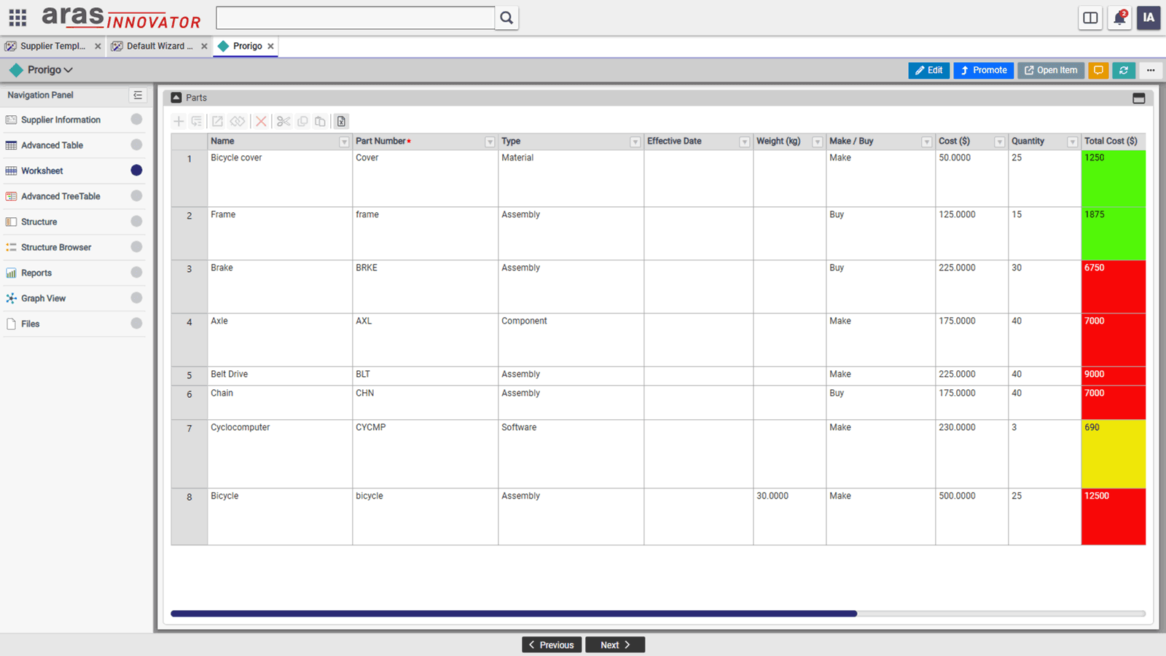
Task: Click the Cyclocomputer name cell
Action: pyautogui.click(x=280, y=454)
